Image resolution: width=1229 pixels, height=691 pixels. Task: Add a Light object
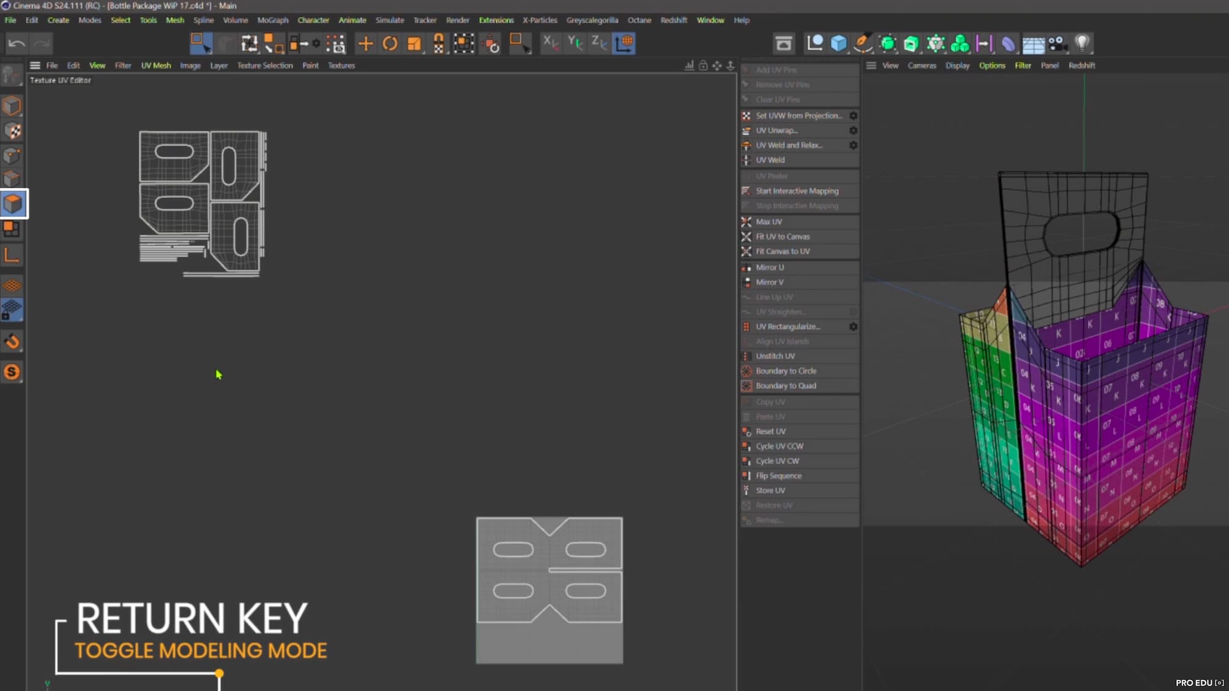(1082, 44)
